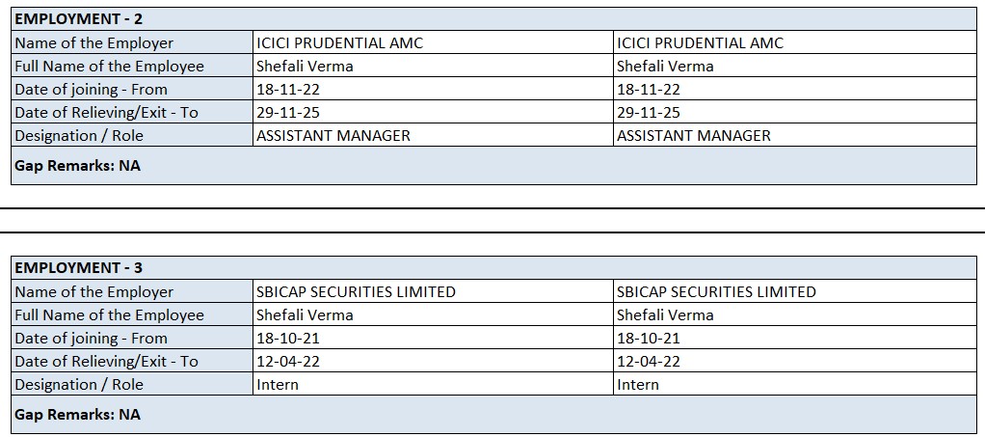Select the left Intern designation cell
This screenshot has height=437, width=985.
(x=278, y=384)
